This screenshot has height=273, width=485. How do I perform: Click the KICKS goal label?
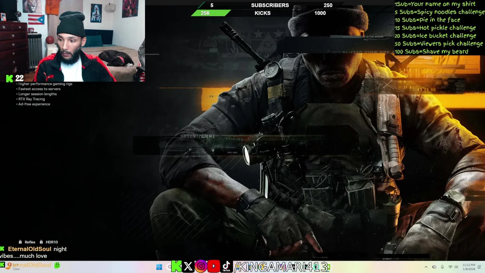tap(263, 13)
